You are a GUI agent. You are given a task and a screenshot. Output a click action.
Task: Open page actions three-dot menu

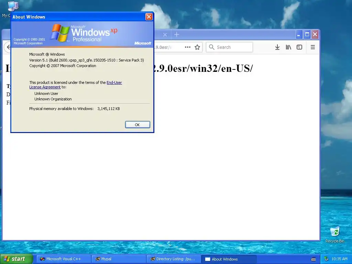click(x=187, y=47)
